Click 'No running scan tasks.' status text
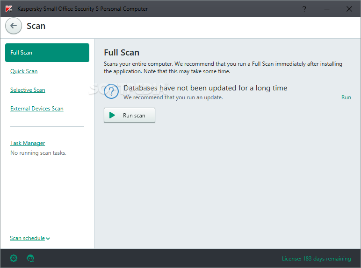 pos(38,153)
